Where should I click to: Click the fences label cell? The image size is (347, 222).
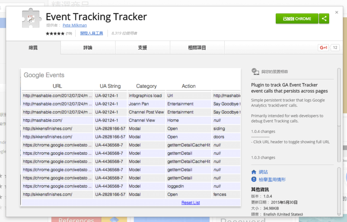pyautogui.click(x=226, y=194)
